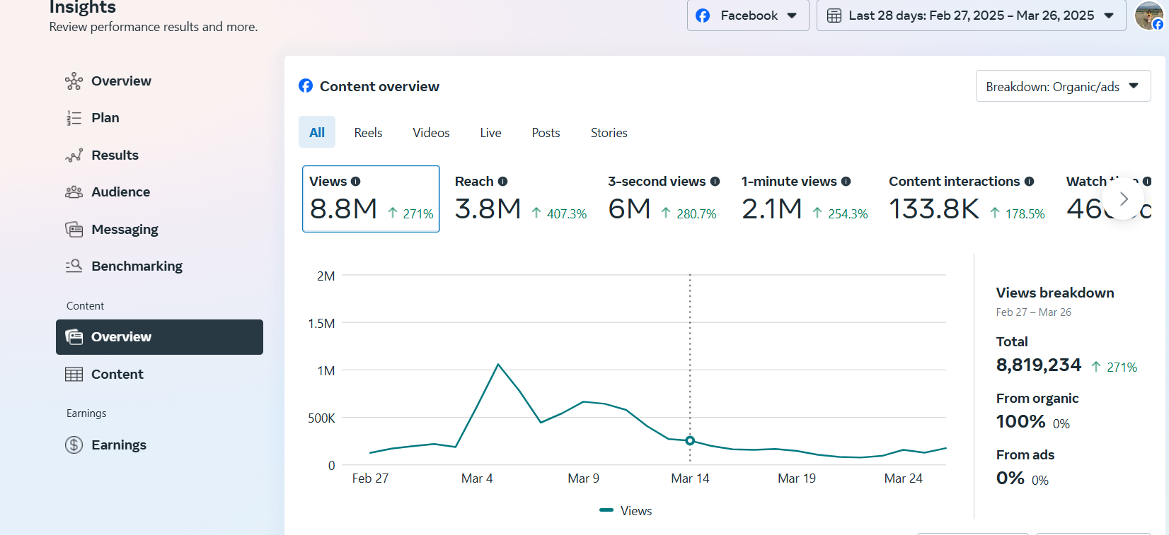Select the Views metric card
This screenshot has height=535, width=1169.
(371, 199)
